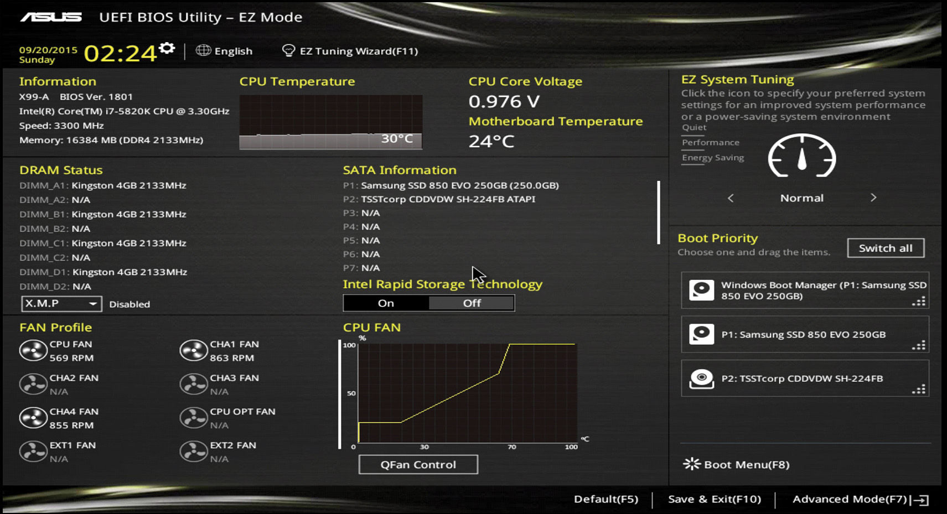Turn Intel Rapid Storage Technology Off

pos(472,303)
